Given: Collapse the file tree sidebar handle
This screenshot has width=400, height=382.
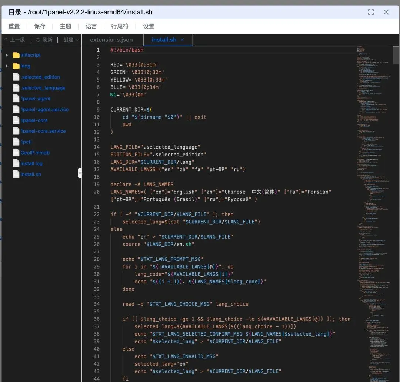Looking at the screenshot, I should 80,173.
